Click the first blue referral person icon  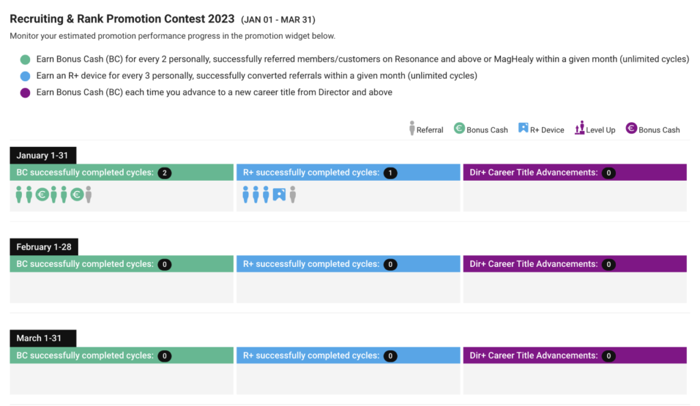coord(245,194)
